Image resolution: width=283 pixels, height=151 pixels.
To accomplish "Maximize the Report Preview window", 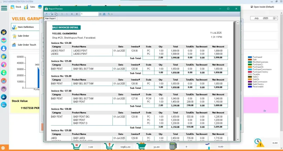I will point(228,9).
